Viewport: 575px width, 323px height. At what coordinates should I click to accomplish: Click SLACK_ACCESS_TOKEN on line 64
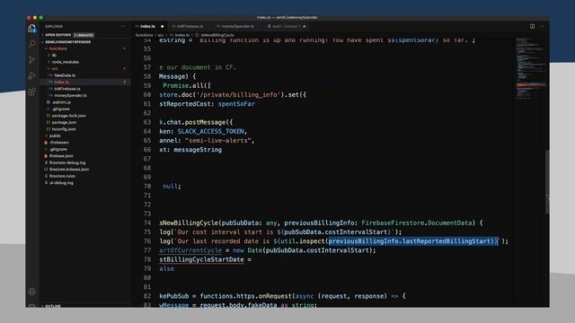pos(211,131)
